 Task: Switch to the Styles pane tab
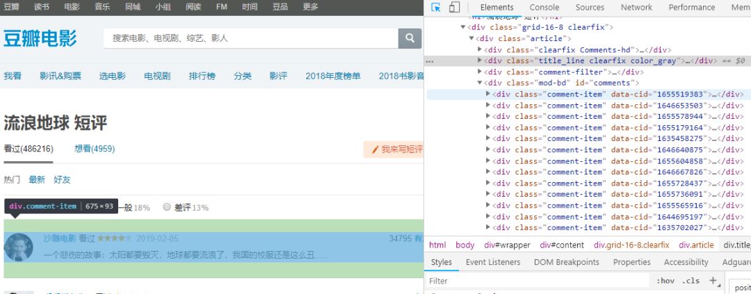[441, 262]
